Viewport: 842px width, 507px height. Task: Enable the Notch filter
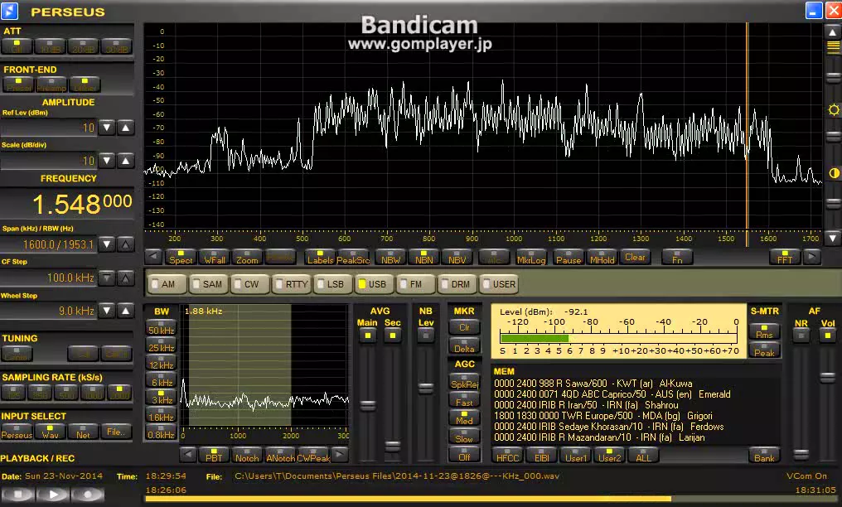[x=246, y=455]
